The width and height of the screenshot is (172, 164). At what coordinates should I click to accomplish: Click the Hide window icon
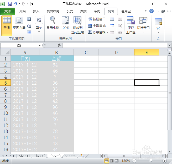[112, 26]
